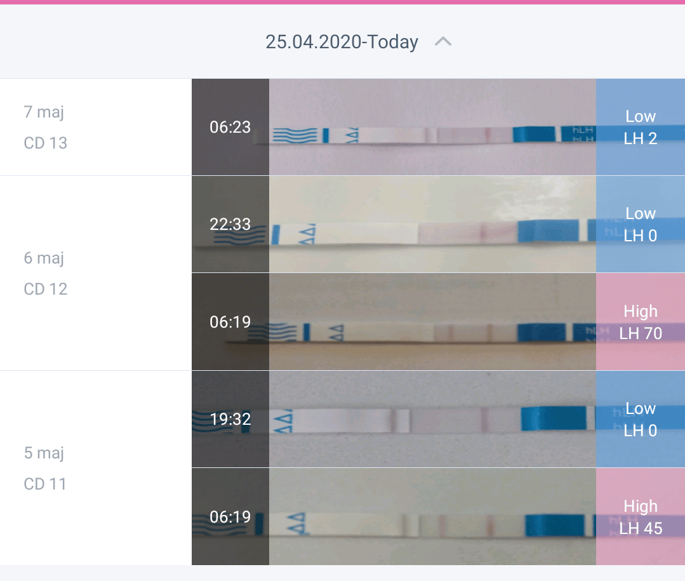Open the 5 maj 06:19 test strip photo
Viewport: 685px width, 581px height.
(432, 517)
